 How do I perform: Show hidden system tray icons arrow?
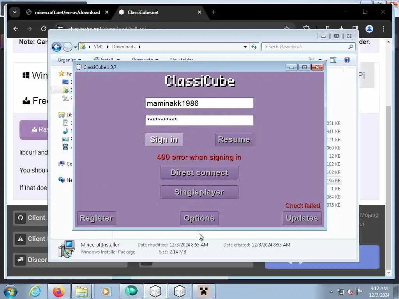tap(331, 292)
